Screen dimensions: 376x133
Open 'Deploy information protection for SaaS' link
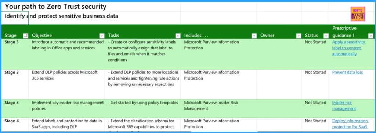point(350,124)
